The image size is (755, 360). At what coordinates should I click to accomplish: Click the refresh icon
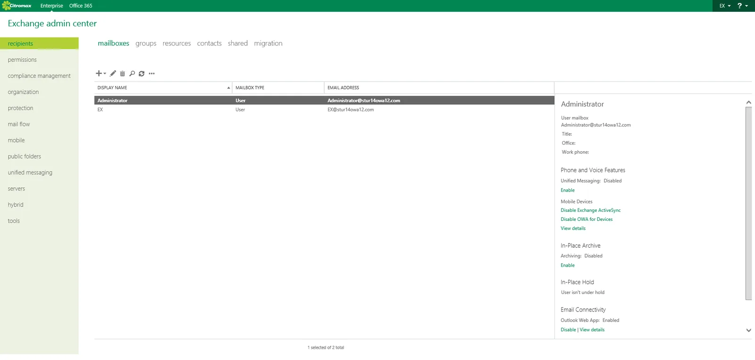pos(142,74)
